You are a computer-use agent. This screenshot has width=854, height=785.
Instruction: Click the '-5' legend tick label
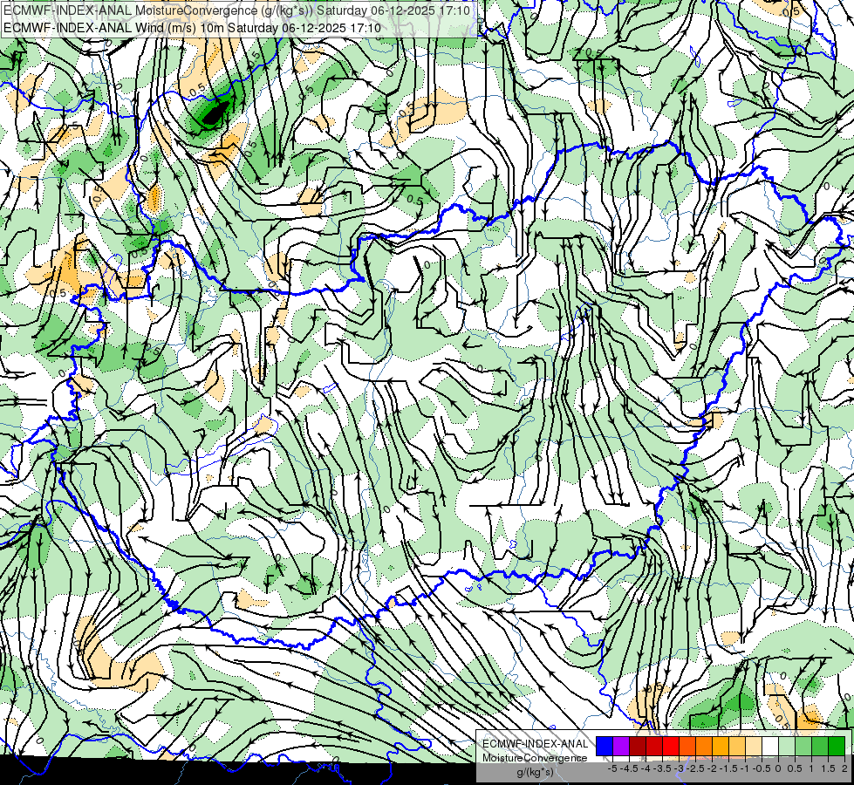(612, 768)
